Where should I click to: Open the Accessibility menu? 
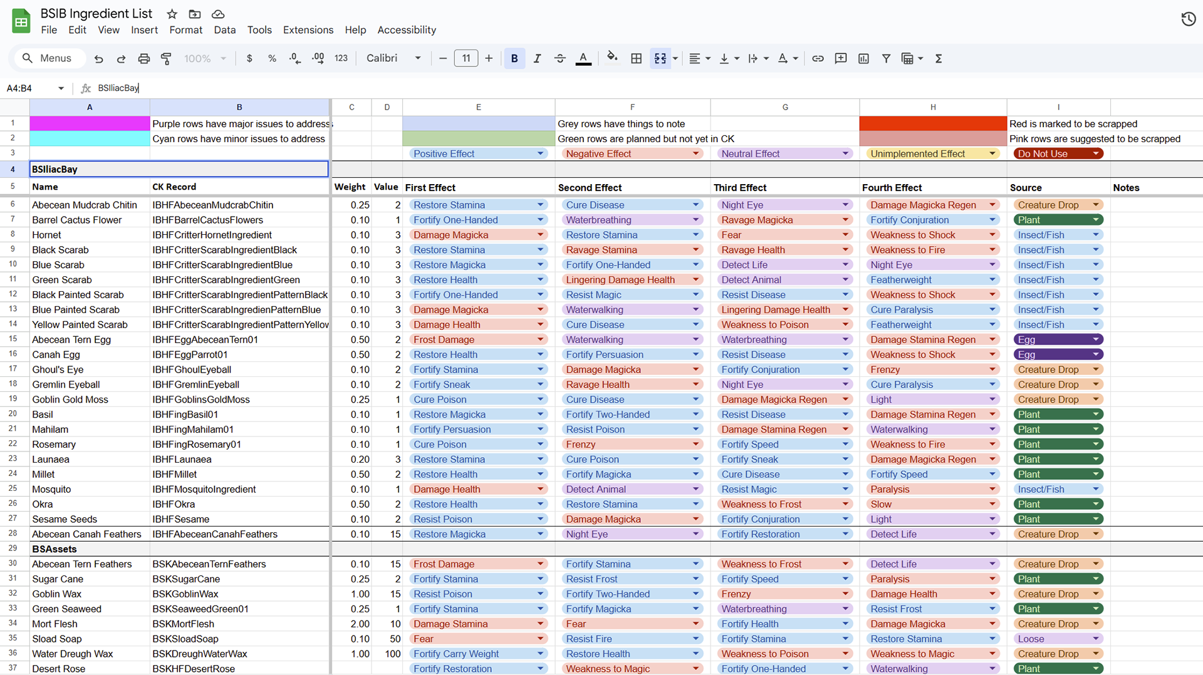click(407, 30)
